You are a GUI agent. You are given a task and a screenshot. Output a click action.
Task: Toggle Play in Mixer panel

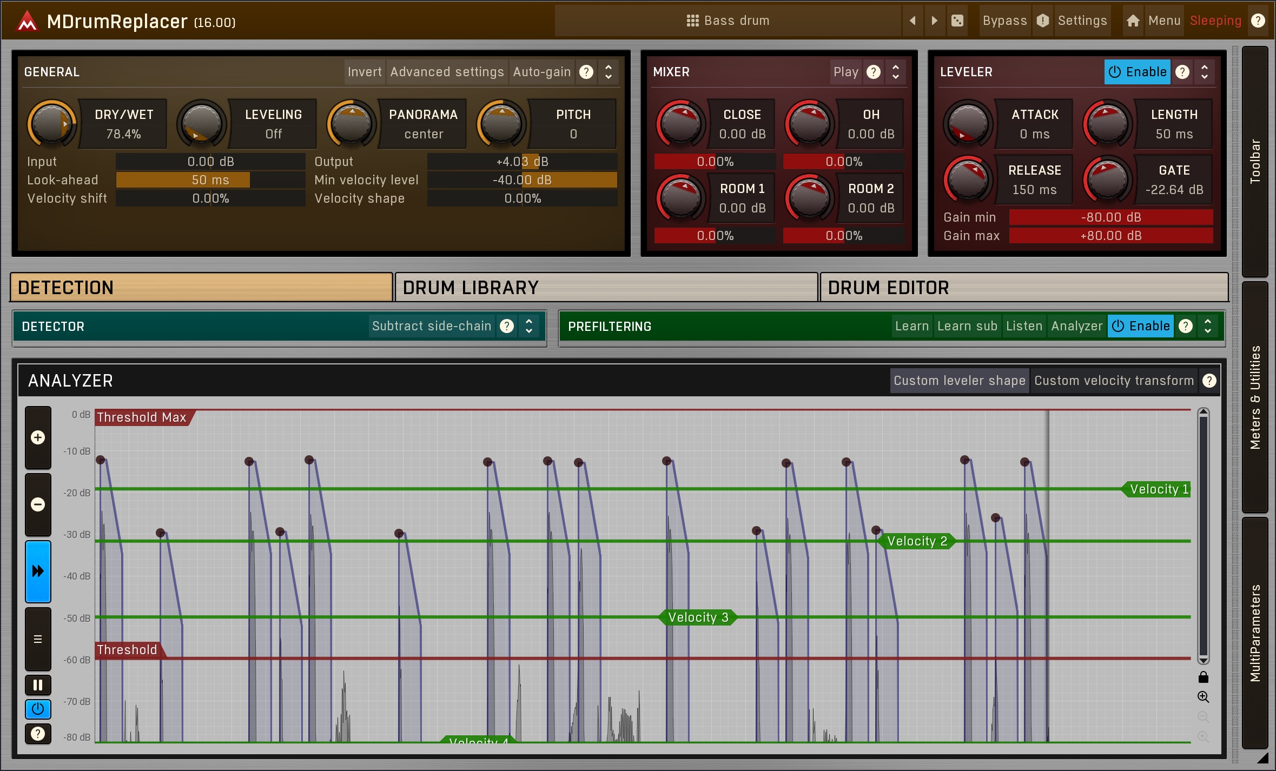click(846, 72)
